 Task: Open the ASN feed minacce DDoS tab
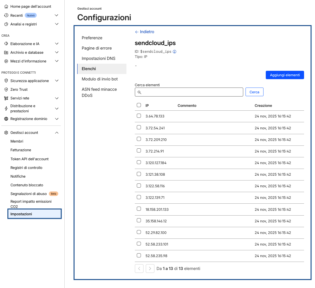[102, 92]
